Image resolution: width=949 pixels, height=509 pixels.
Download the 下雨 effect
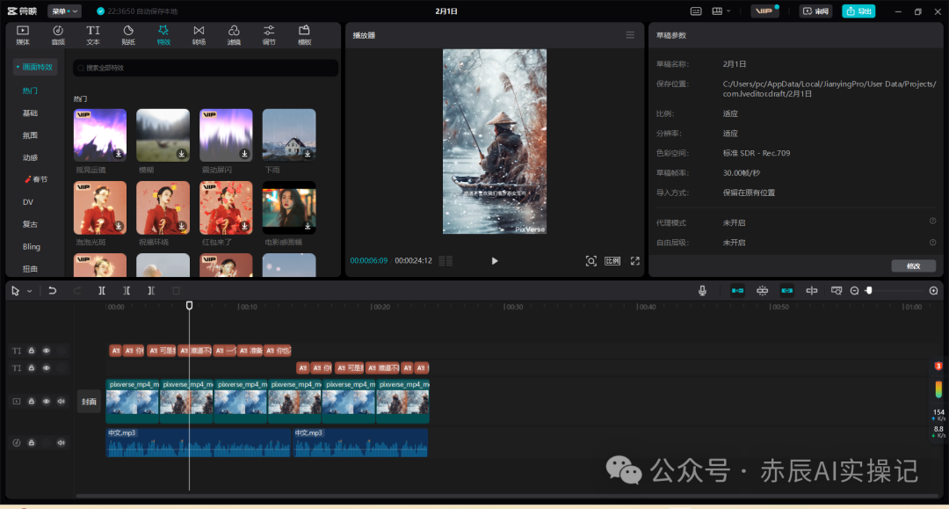pos(308,154)
